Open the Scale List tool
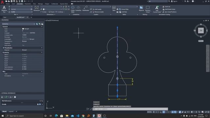The height and width of the screenshot is (118, 210). click(166, 7)
